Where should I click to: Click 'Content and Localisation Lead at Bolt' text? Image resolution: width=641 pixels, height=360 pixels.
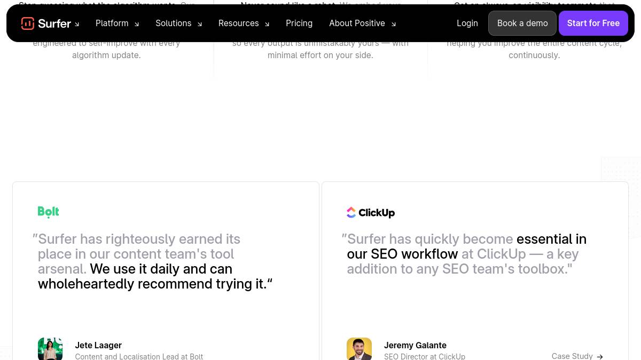coord(139,356)
